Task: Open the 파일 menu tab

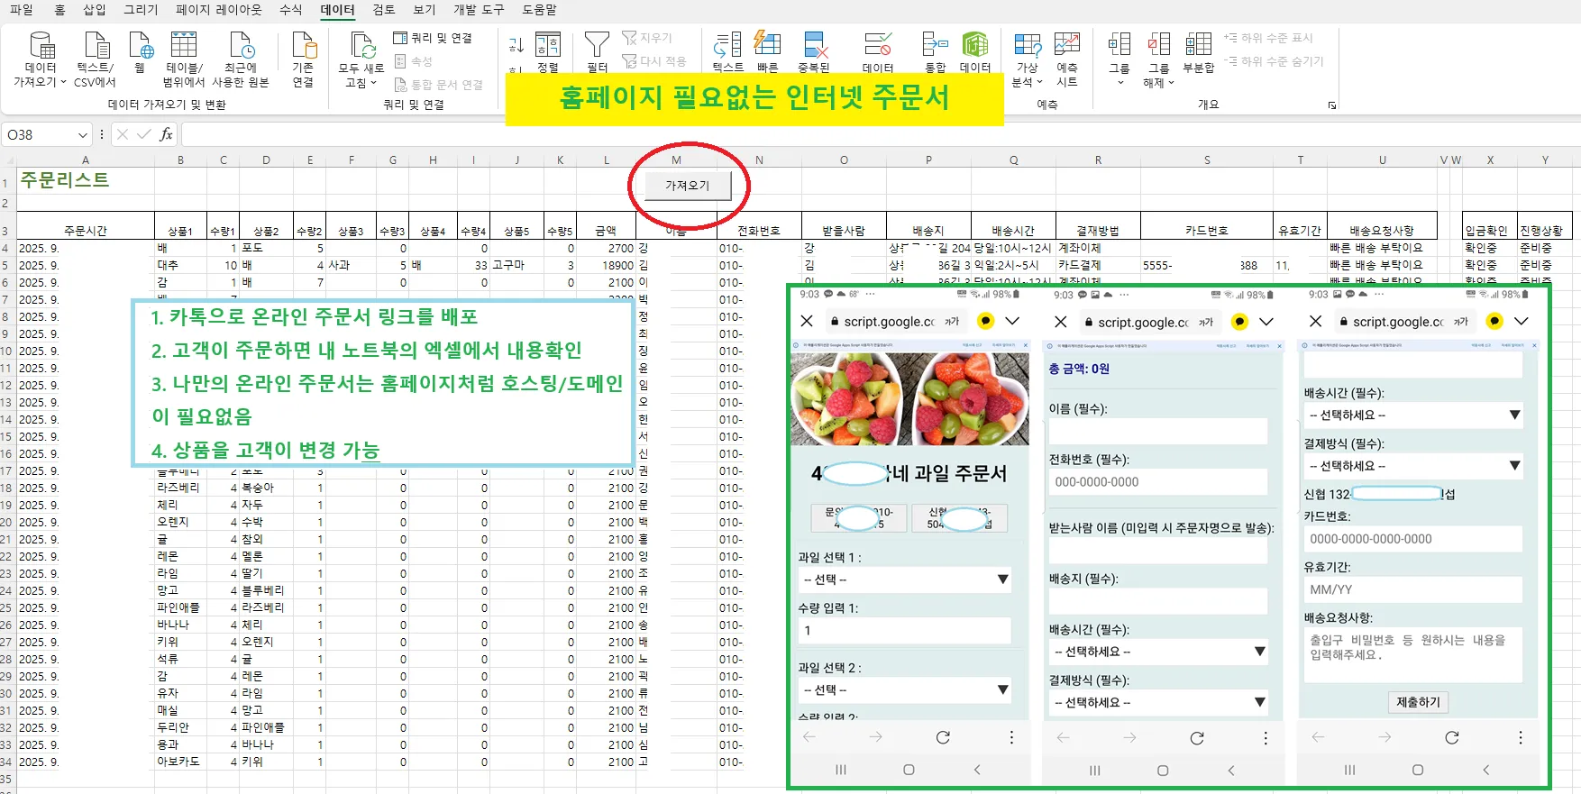Action: (x=22, y=10)
